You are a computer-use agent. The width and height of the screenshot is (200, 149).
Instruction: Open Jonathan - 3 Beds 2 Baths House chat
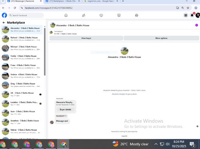[x=22, y=122]
